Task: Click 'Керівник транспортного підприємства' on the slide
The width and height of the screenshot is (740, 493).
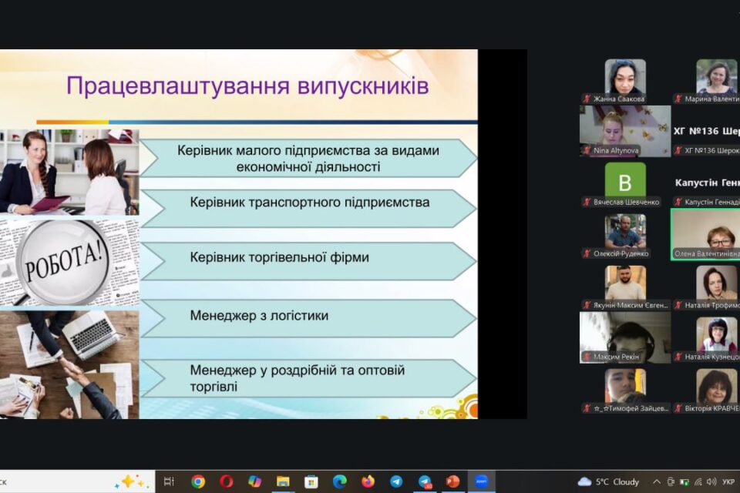Action: click(x=310, y=203)
